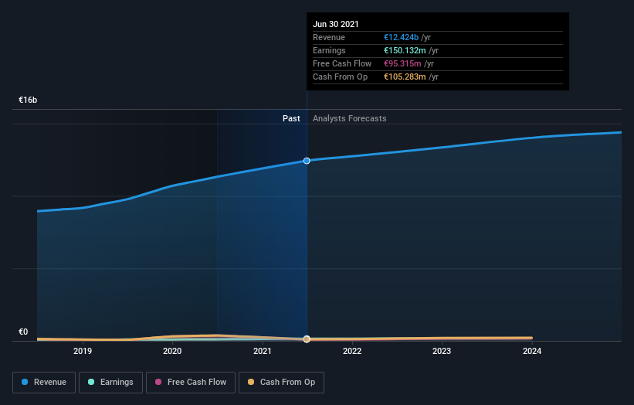634x405 pixels.
Task: Click the €0 y-axis label
Action: tap(23, 332)
